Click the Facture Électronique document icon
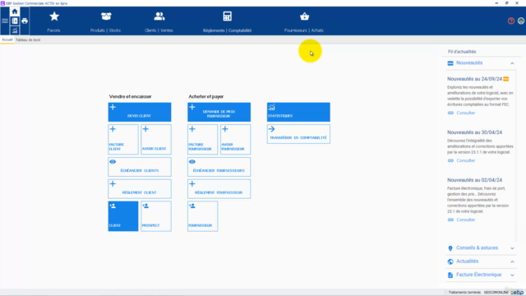The image size is (526, 296). point(450,275)
